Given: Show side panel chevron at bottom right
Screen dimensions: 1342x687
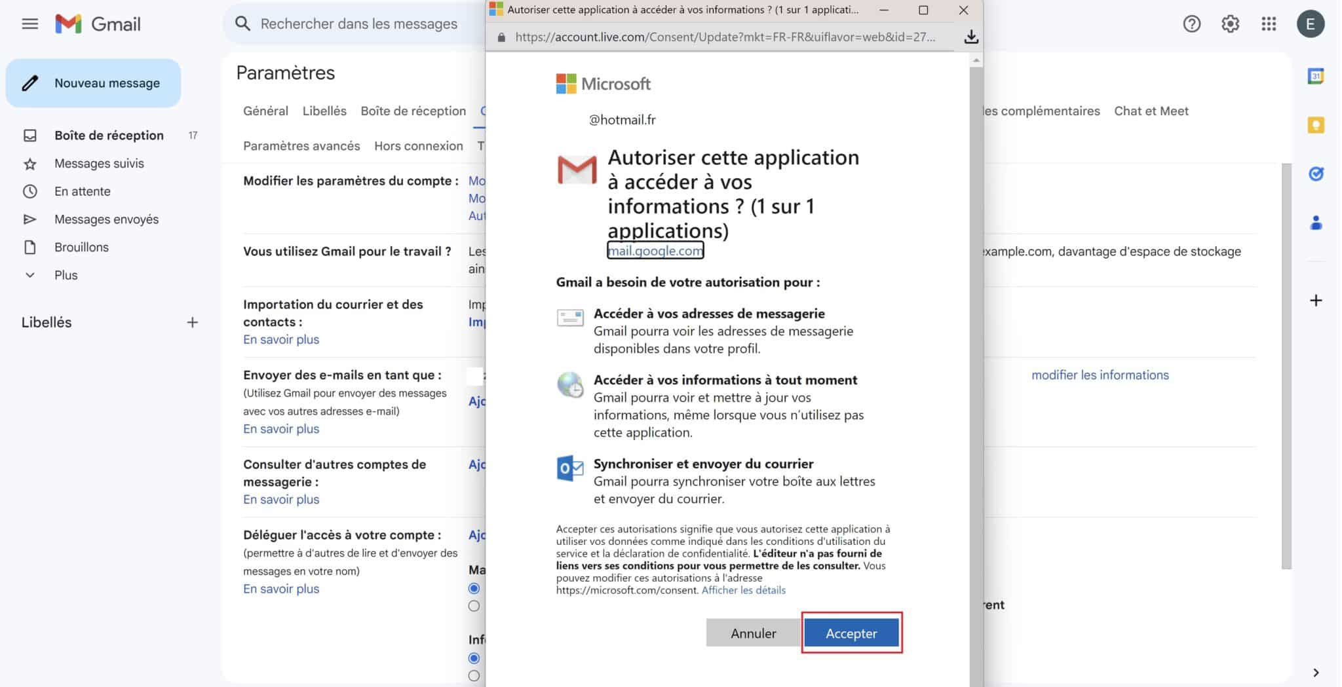Looking at the screenshot, I should click(x=1316, y=673).
